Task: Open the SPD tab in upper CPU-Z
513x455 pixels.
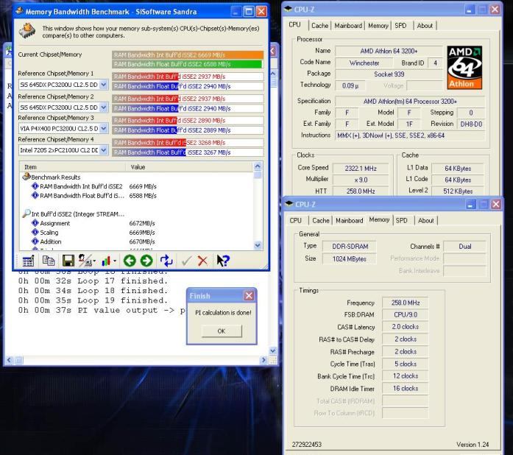Action: (x=400, y=26)
